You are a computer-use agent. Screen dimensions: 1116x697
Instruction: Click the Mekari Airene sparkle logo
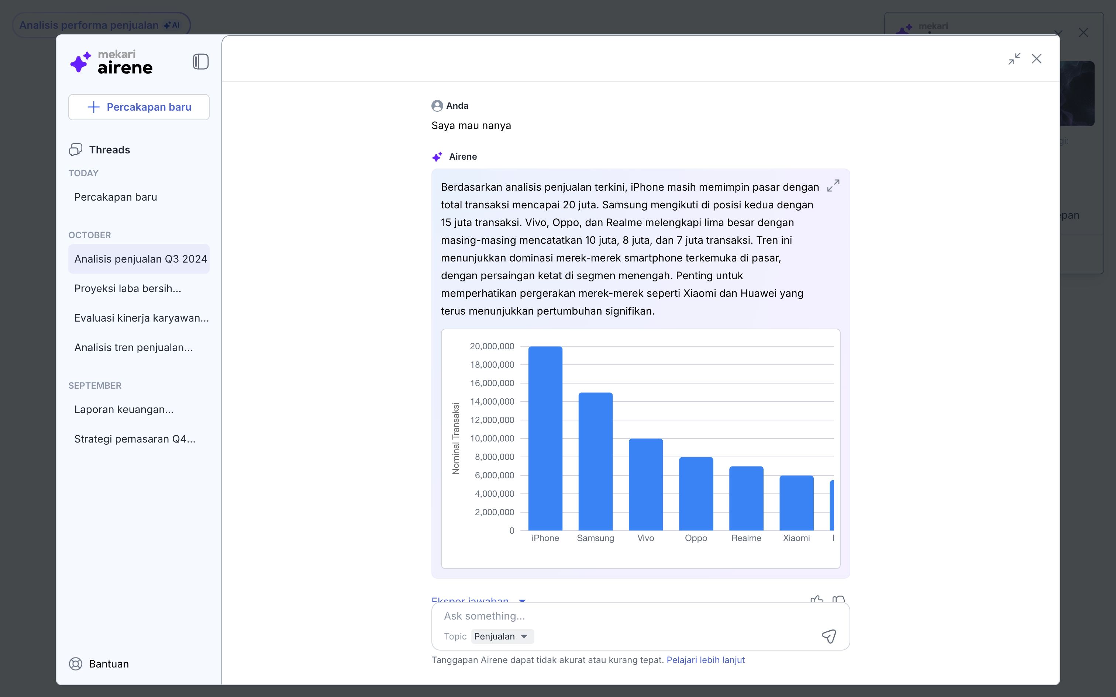pyautogui.click(x=81, y=62)
